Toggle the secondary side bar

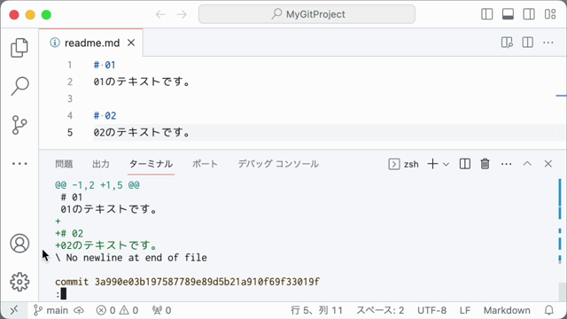529,14
